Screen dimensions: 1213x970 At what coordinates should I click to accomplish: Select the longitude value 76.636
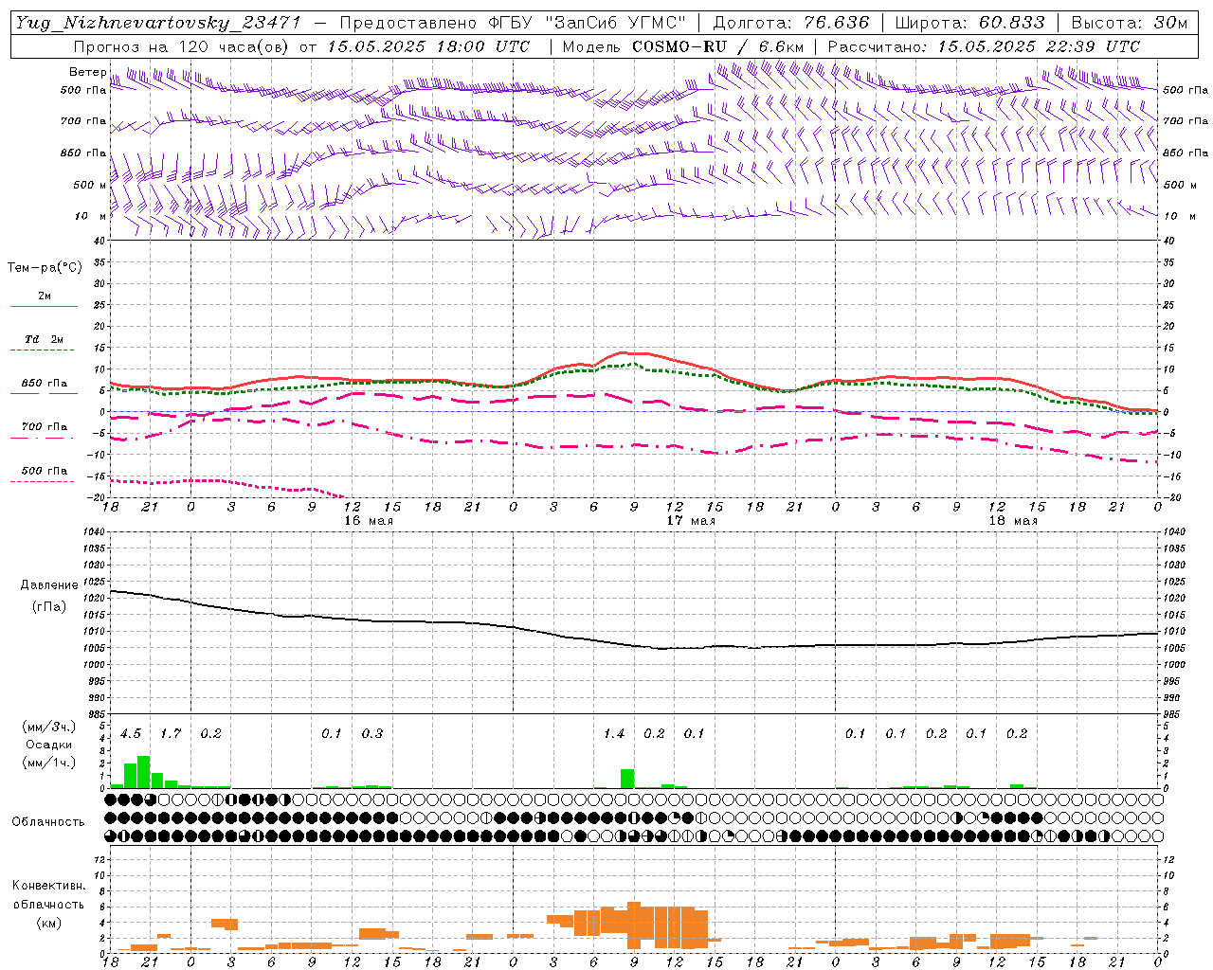(x=836, y=23)
